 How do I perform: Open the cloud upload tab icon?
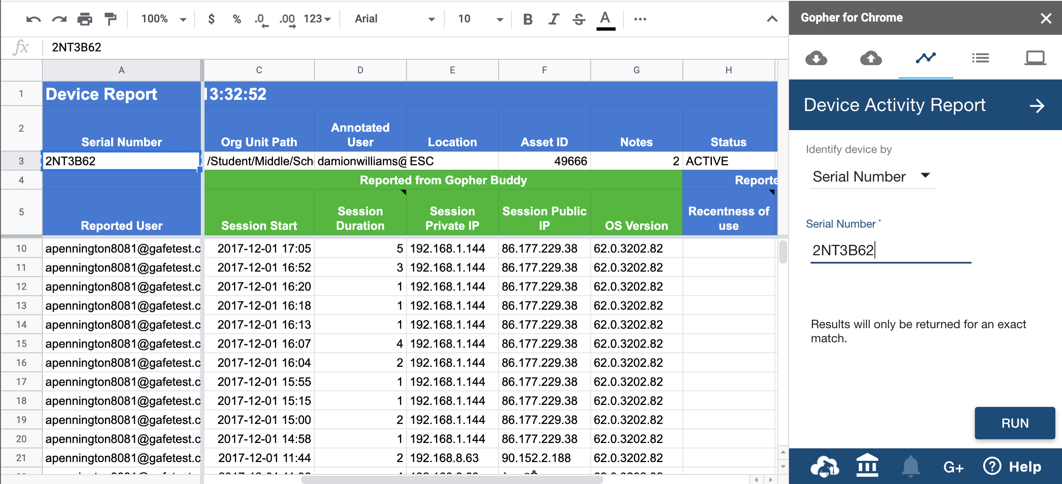point(871,58)
